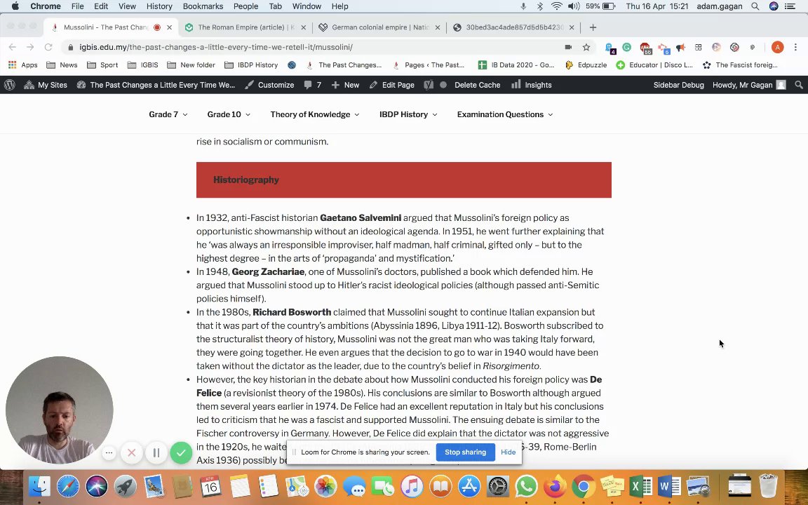Screen dimensions: 808x505
Task: Open the comments bubble showing 7
Action: click(x=313, y=85)
